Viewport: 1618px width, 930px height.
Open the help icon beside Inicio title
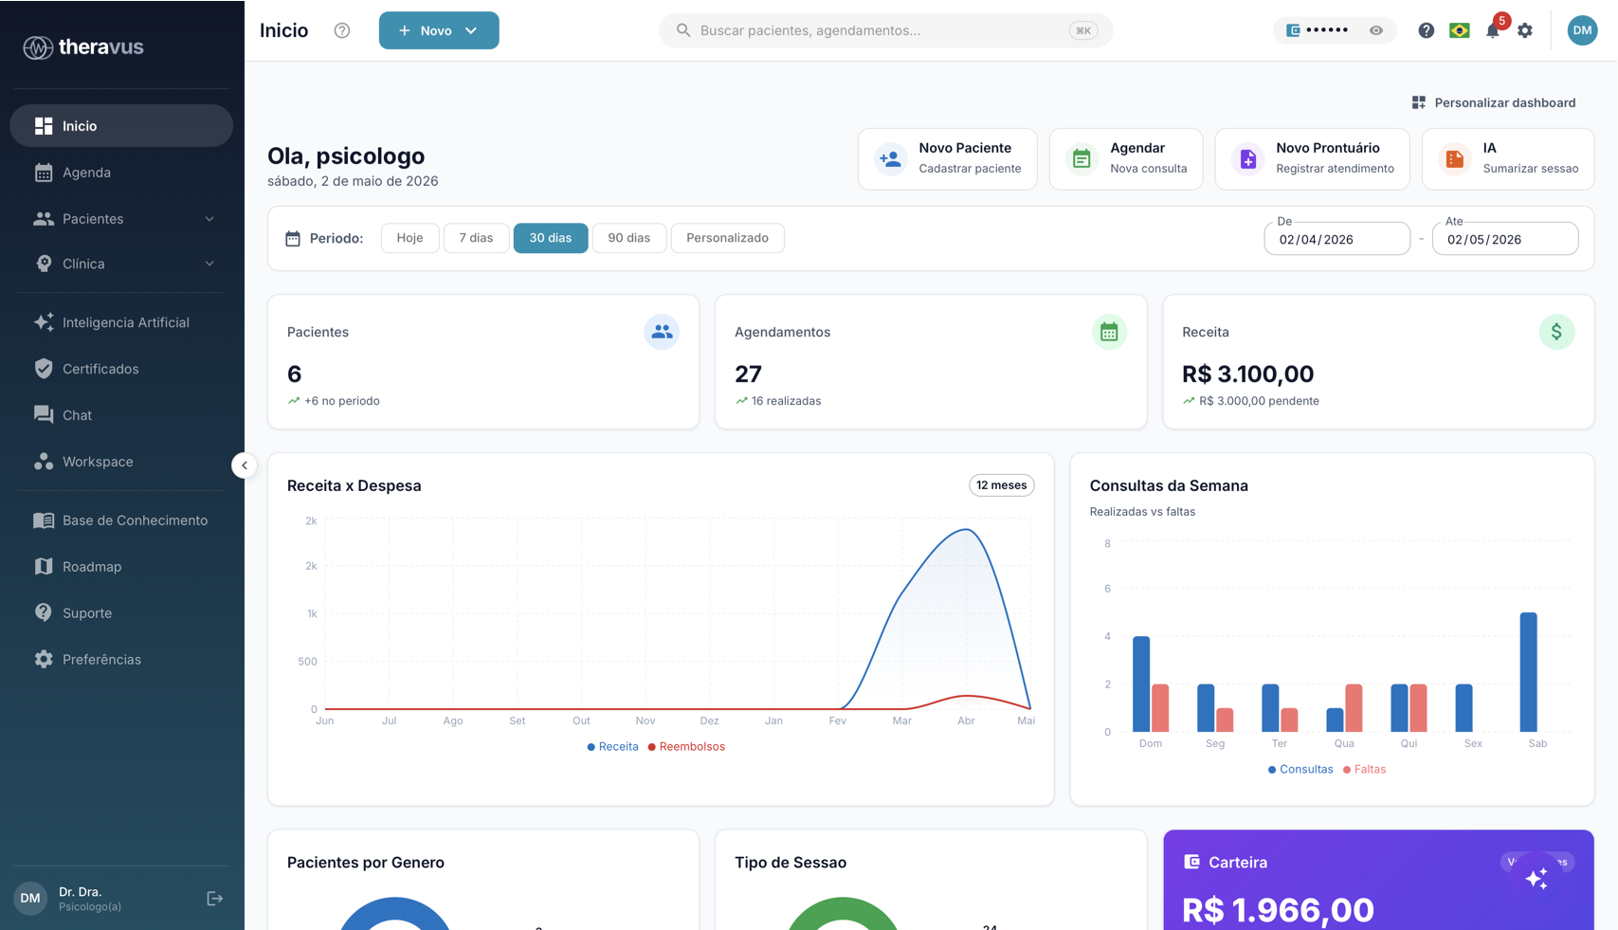tap(342, 30)
